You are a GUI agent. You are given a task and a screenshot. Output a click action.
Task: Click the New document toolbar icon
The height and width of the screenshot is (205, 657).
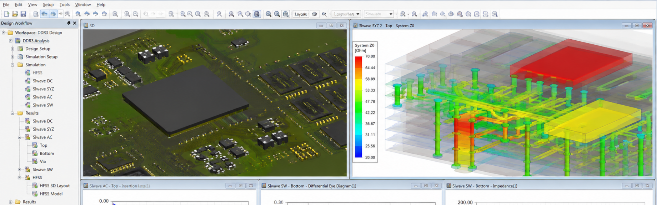[x=7, y=14]
